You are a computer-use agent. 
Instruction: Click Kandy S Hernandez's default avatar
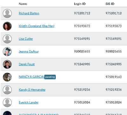(x=7, y=90)
